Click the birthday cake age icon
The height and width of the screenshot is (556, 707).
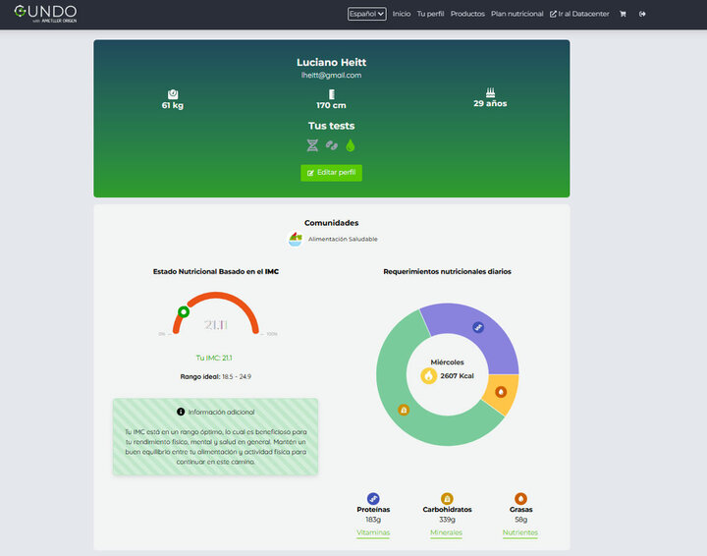coord(490,92)
